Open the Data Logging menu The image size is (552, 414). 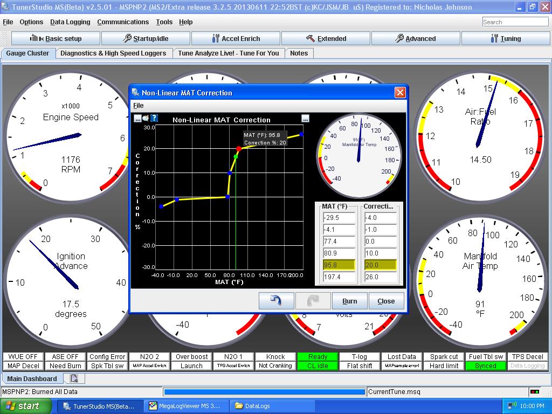click(70, 22)
